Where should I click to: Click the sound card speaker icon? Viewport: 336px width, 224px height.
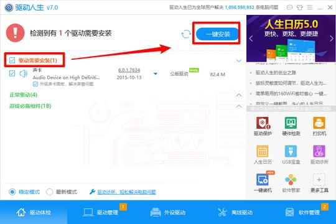click(24, 73)
